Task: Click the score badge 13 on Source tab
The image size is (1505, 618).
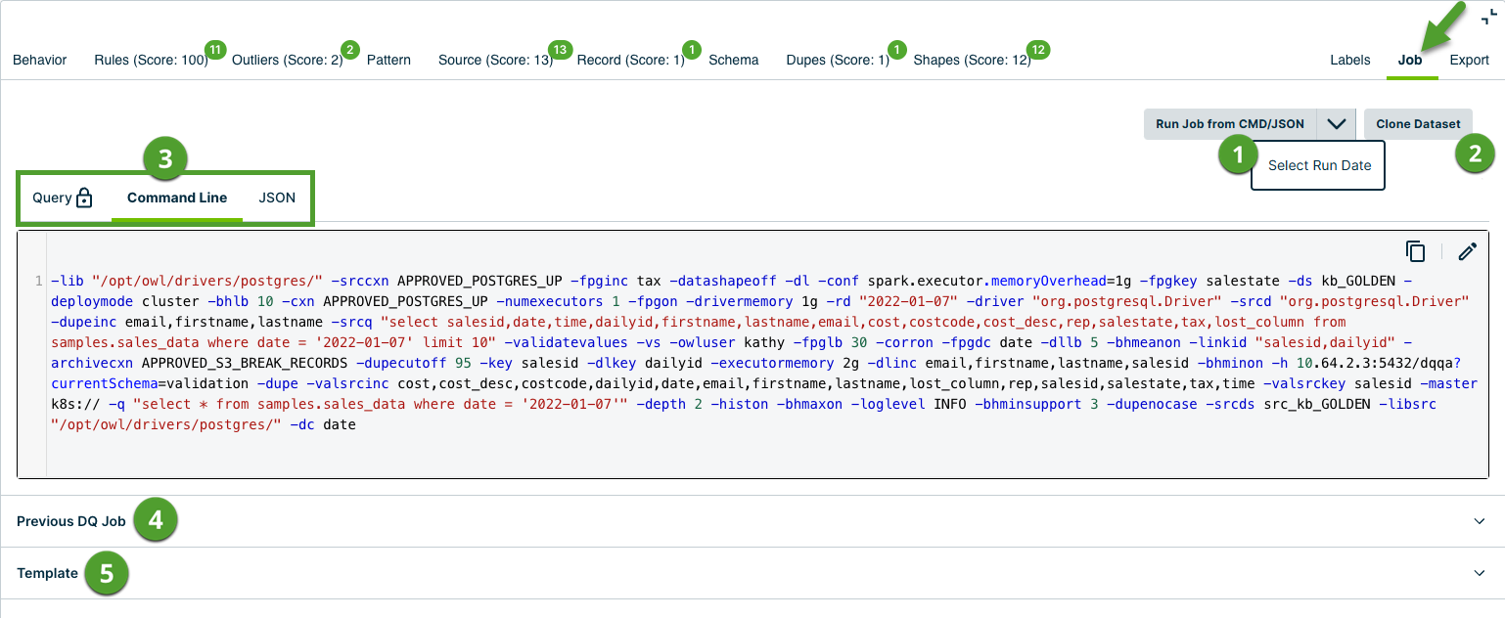Action: [x=563, y=47]
